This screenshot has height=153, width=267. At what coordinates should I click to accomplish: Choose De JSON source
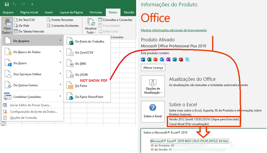[x=87, y=74]
